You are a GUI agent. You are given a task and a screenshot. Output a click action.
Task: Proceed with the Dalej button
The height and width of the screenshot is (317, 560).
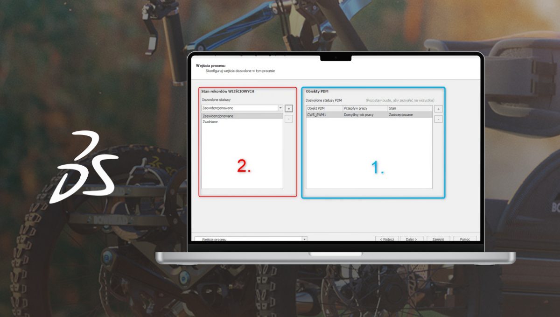(412, 239)
